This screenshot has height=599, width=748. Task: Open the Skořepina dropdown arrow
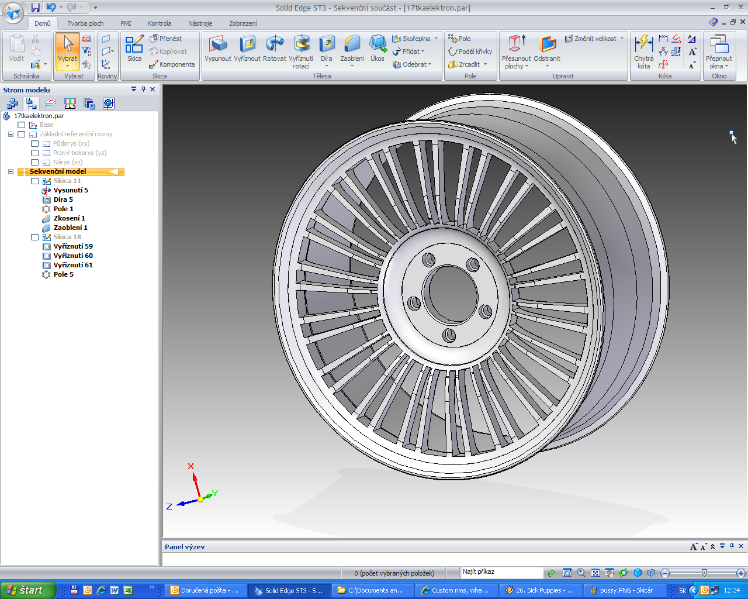[436, 39]
